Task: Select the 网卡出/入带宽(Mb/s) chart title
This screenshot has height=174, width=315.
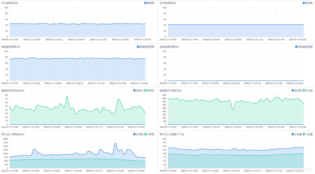Action: point(13,134)
